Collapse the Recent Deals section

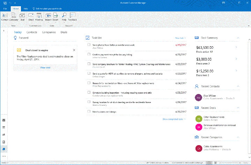pos(238,108)
